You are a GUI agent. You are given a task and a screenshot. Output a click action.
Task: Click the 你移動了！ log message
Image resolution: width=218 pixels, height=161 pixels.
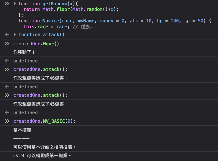pyautogui.click(x=24, y=52)
